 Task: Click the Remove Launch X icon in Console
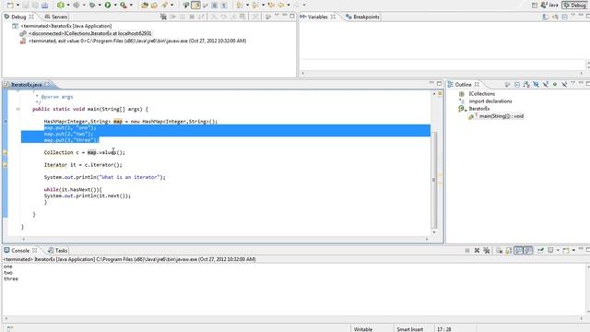pyautogui.click(x=477, y=250)
